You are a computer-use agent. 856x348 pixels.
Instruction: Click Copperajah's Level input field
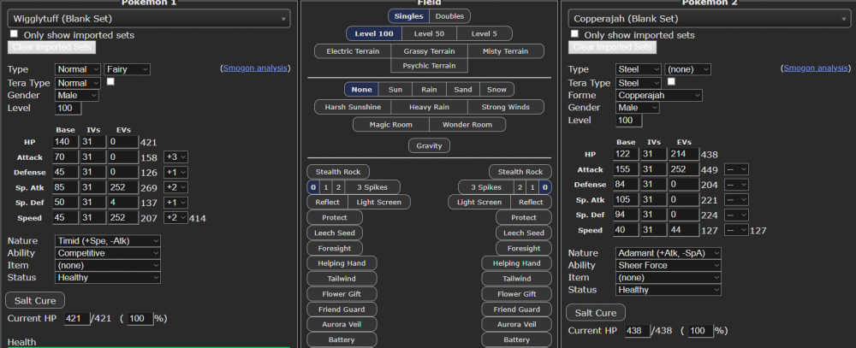tap(629, 121)
